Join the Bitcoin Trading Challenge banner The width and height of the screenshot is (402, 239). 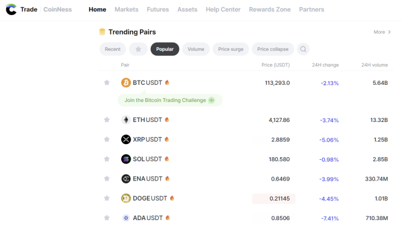(170, 100)
